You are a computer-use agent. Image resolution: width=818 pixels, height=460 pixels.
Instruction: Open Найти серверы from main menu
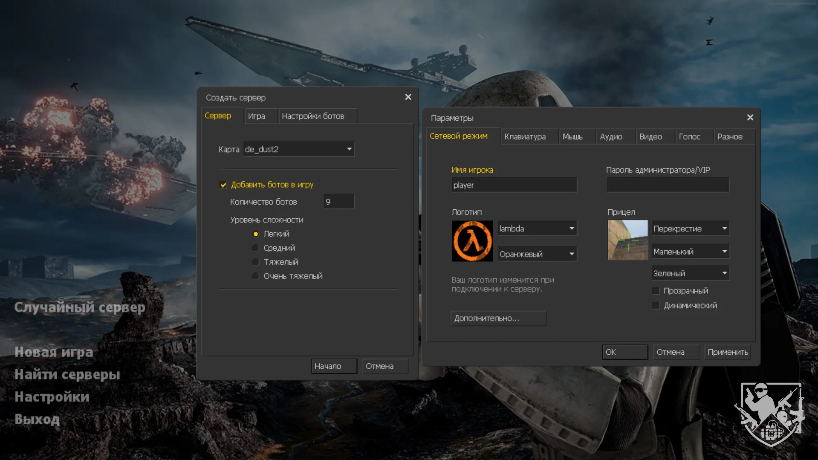coord(67,374)
